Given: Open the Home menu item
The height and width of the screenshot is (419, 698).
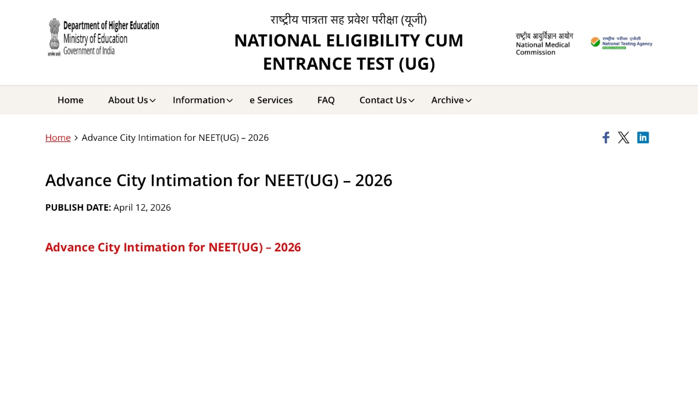Looking at the screenshot, I should pos(70,100).
